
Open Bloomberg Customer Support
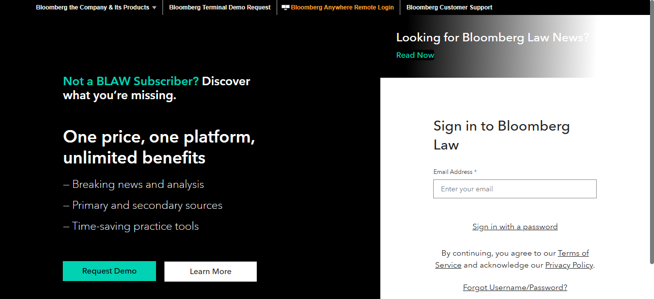pos(449,7)
